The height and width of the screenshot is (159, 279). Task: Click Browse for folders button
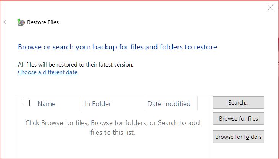(x=239, y=137)
